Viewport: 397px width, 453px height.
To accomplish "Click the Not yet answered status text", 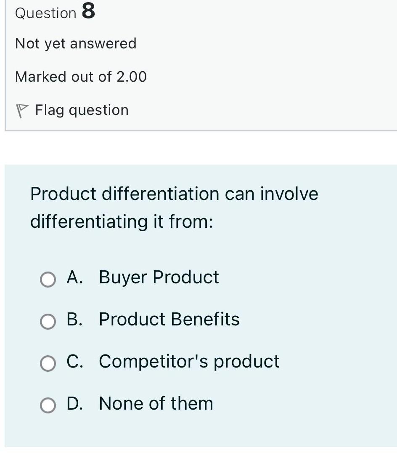I will coord(75,43).
